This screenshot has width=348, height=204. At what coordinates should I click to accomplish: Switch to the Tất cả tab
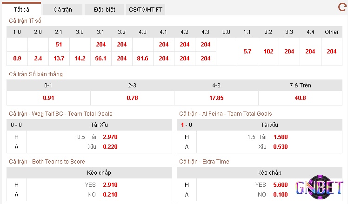21,10
